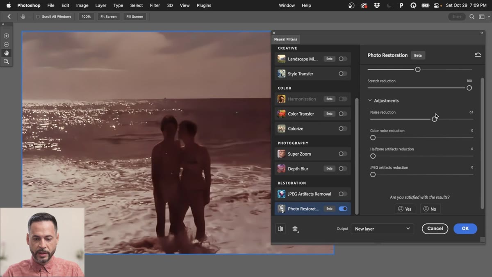Click the battery status icon
This screenshot has width=492, height=277.
click(426, 5)
